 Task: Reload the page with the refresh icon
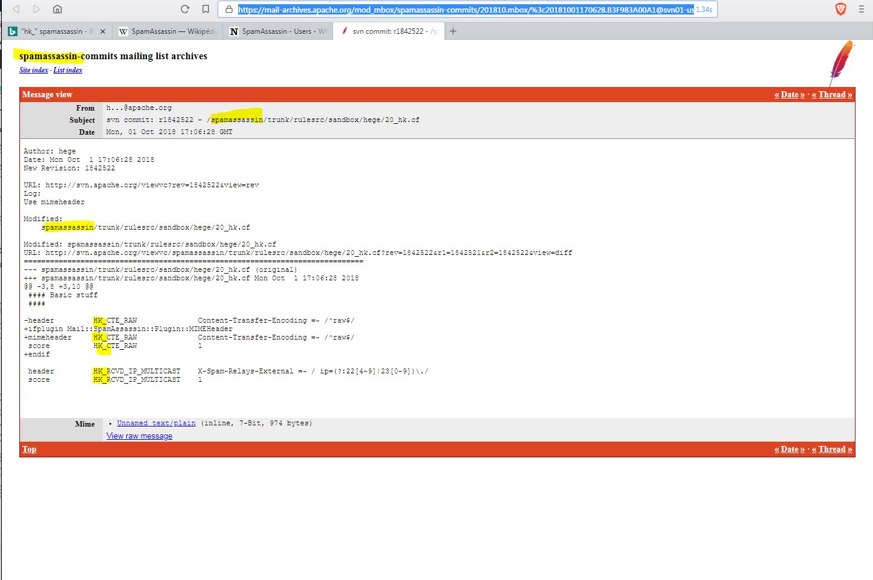[x=185, y=9]
